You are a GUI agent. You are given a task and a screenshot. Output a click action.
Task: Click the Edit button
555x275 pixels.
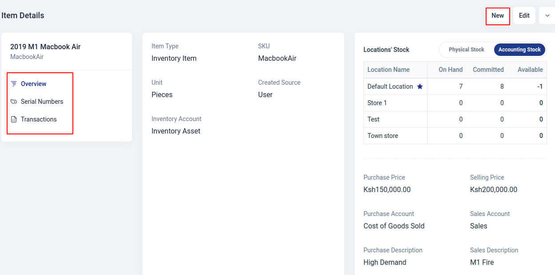point(524,15)
